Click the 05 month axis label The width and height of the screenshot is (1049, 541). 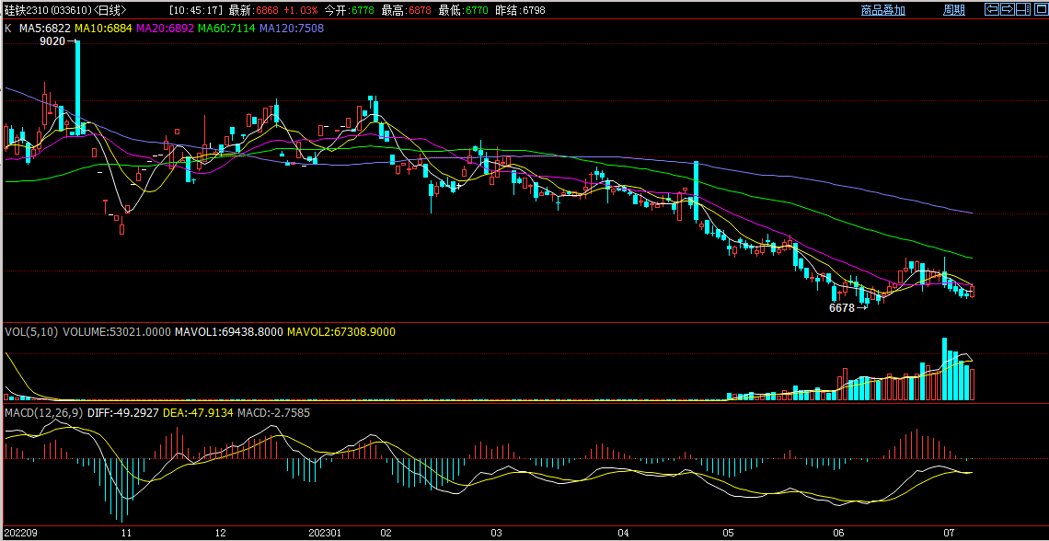tap(729, 534)
